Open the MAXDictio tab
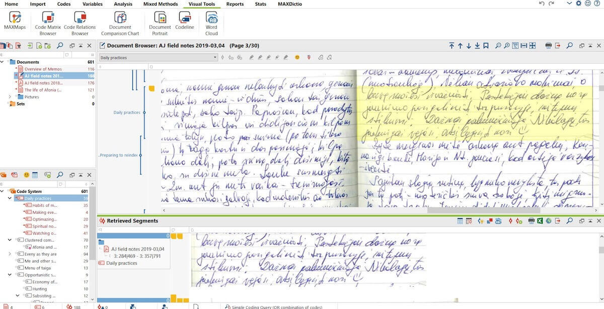Viewport: 604px width, 309px height. [289, 4]
